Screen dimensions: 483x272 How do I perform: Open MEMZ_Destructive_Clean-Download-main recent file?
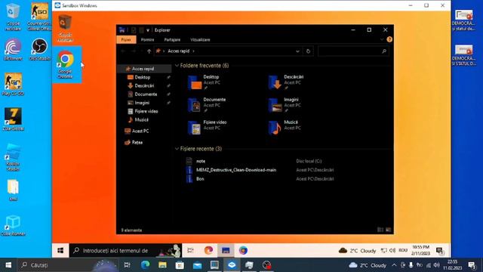coord(236,170)
